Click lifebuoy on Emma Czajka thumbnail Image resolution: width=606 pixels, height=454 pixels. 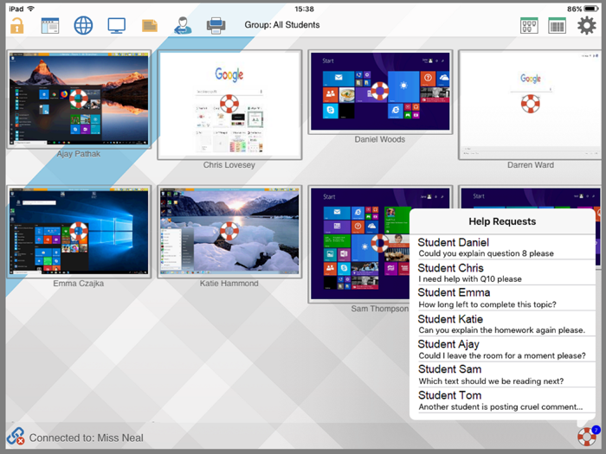coord(79,231)
